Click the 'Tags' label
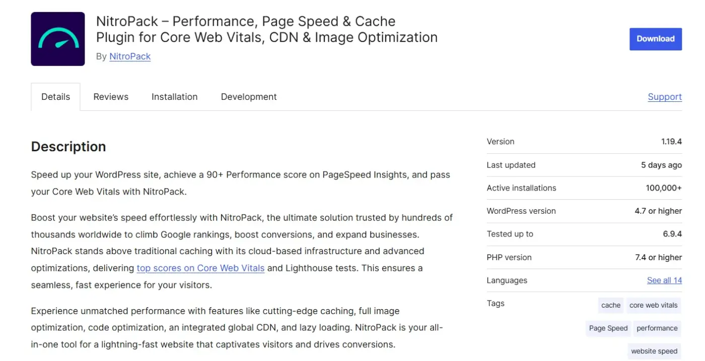The width and height of the screenshot is (705, 361). 496,304
